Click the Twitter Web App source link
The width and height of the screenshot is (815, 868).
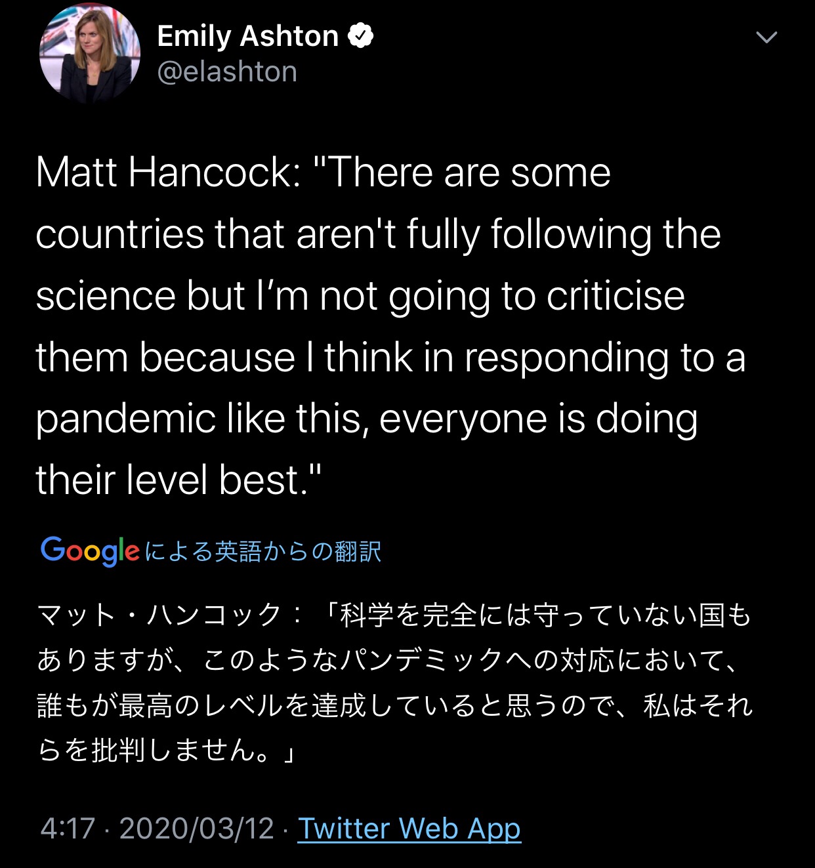click(x=409, y=828)
